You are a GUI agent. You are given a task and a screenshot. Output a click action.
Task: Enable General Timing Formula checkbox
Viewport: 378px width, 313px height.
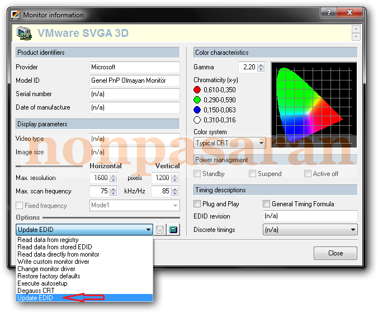pos(266,204)
